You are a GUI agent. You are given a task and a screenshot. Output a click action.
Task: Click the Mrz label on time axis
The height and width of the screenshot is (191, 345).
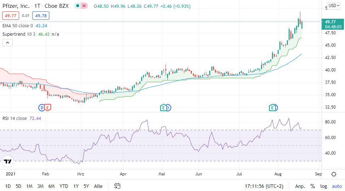(x=80, y=174)
